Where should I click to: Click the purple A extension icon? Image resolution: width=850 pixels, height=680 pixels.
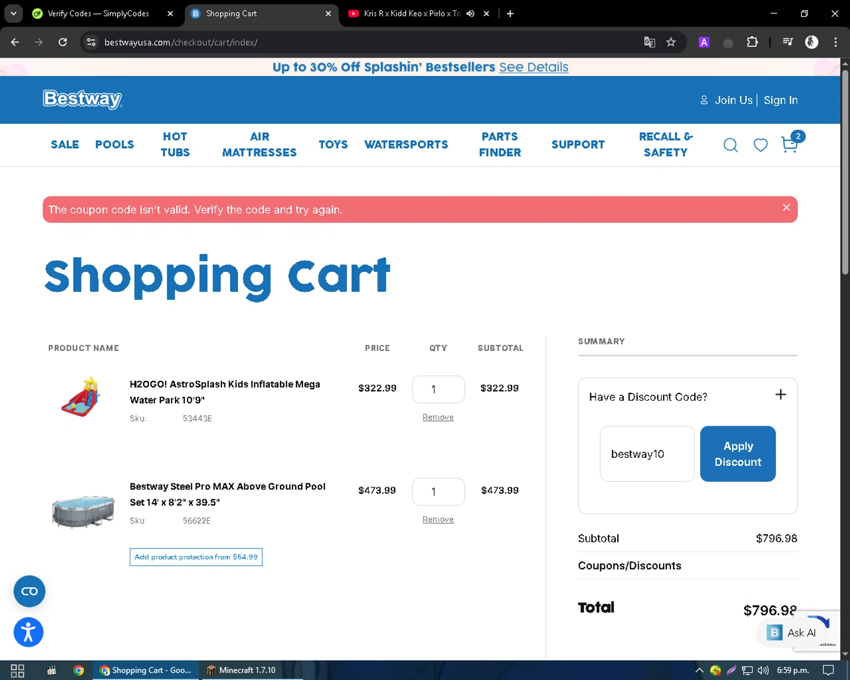click(x=704, y=42)
